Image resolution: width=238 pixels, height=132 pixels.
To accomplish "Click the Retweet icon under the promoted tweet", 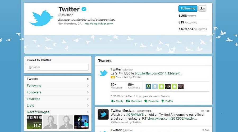I will (128, 101).
